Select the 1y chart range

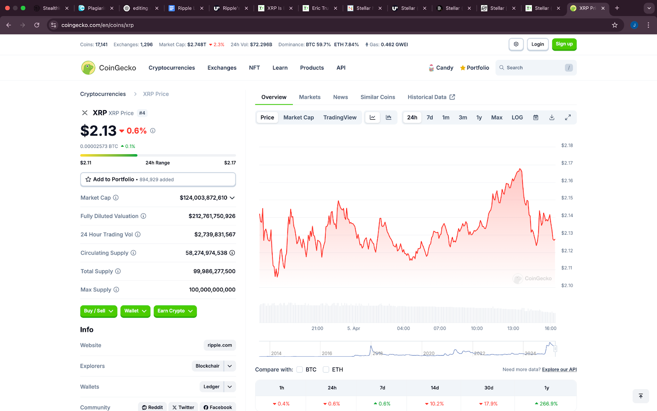pos(479,118)
